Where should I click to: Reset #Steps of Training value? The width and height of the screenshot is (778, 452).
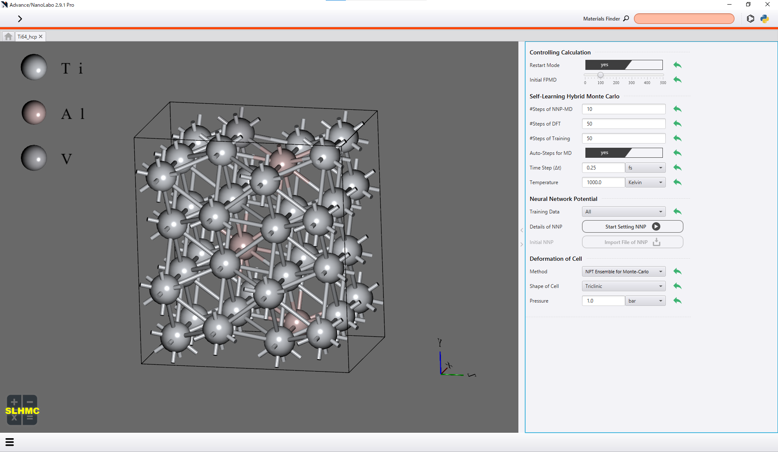(x=678, y=138)
